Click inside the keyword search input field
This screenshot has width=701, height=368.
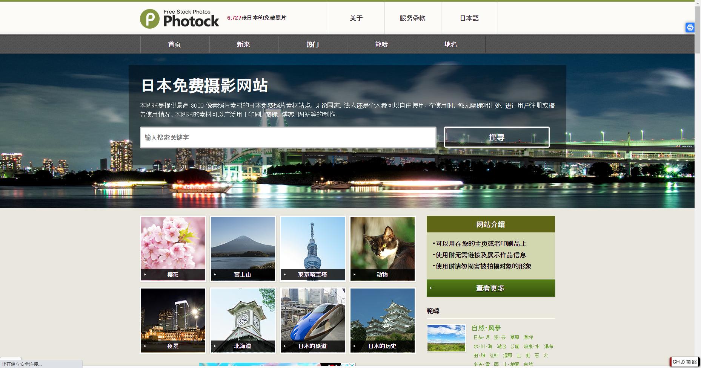288,137
